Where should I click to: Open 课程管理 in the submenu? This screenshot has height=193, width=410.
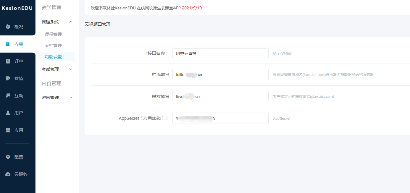(x=53, y=35)
